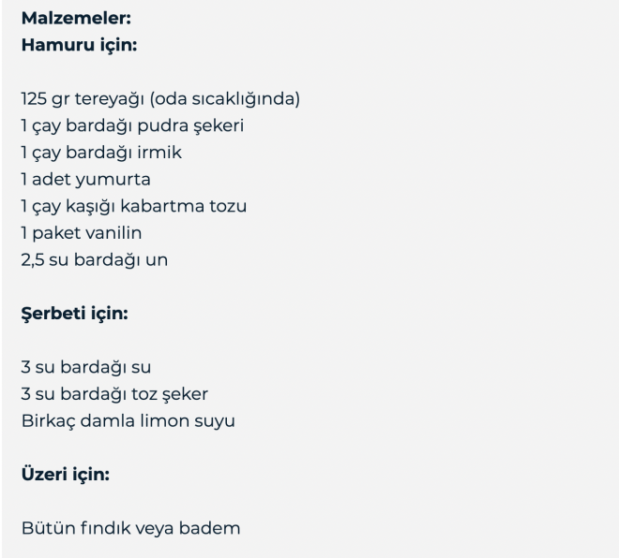Screen dimensions: 619x558
Task: Click the "Birkaç damla limon suyu" line
Action: pos(127,420)
